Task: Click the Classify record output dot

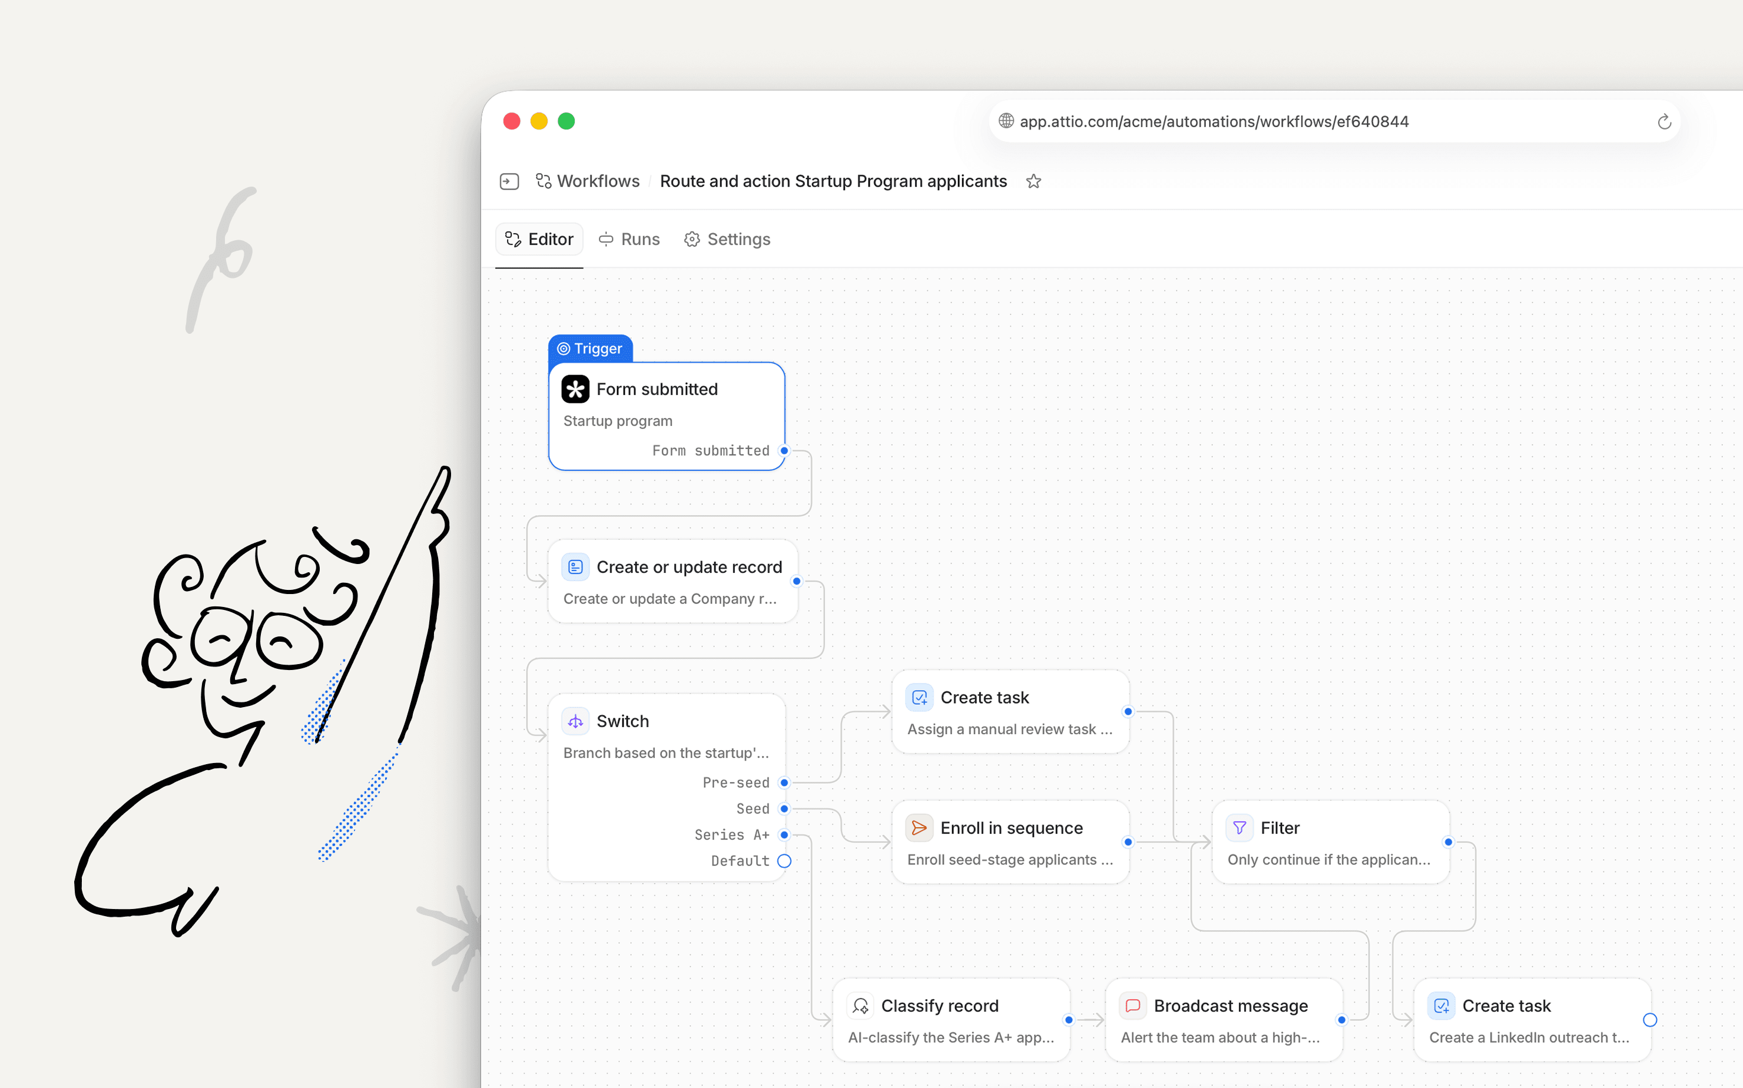Action: coord(1069,1020)
